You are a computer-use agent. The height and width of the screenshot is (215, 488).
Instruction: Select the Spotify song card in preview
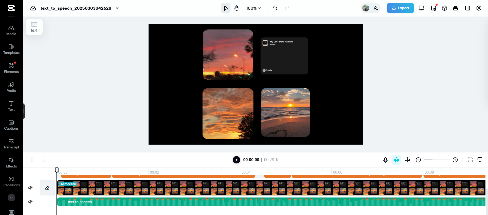[284, 56]
